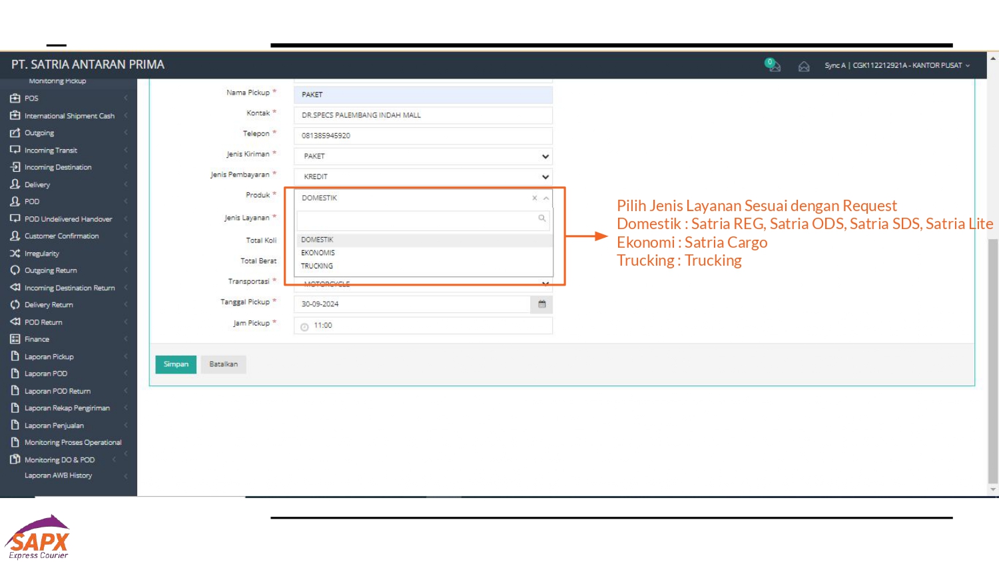Click the POD Undelivered Handover icon
The height and width of the screenshot is (562, 999).
tap(15, 218)
